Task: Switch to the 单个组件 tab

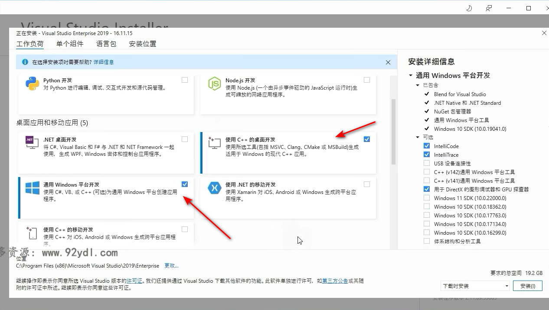Action: pyautogui.click(x=70, y=44)
